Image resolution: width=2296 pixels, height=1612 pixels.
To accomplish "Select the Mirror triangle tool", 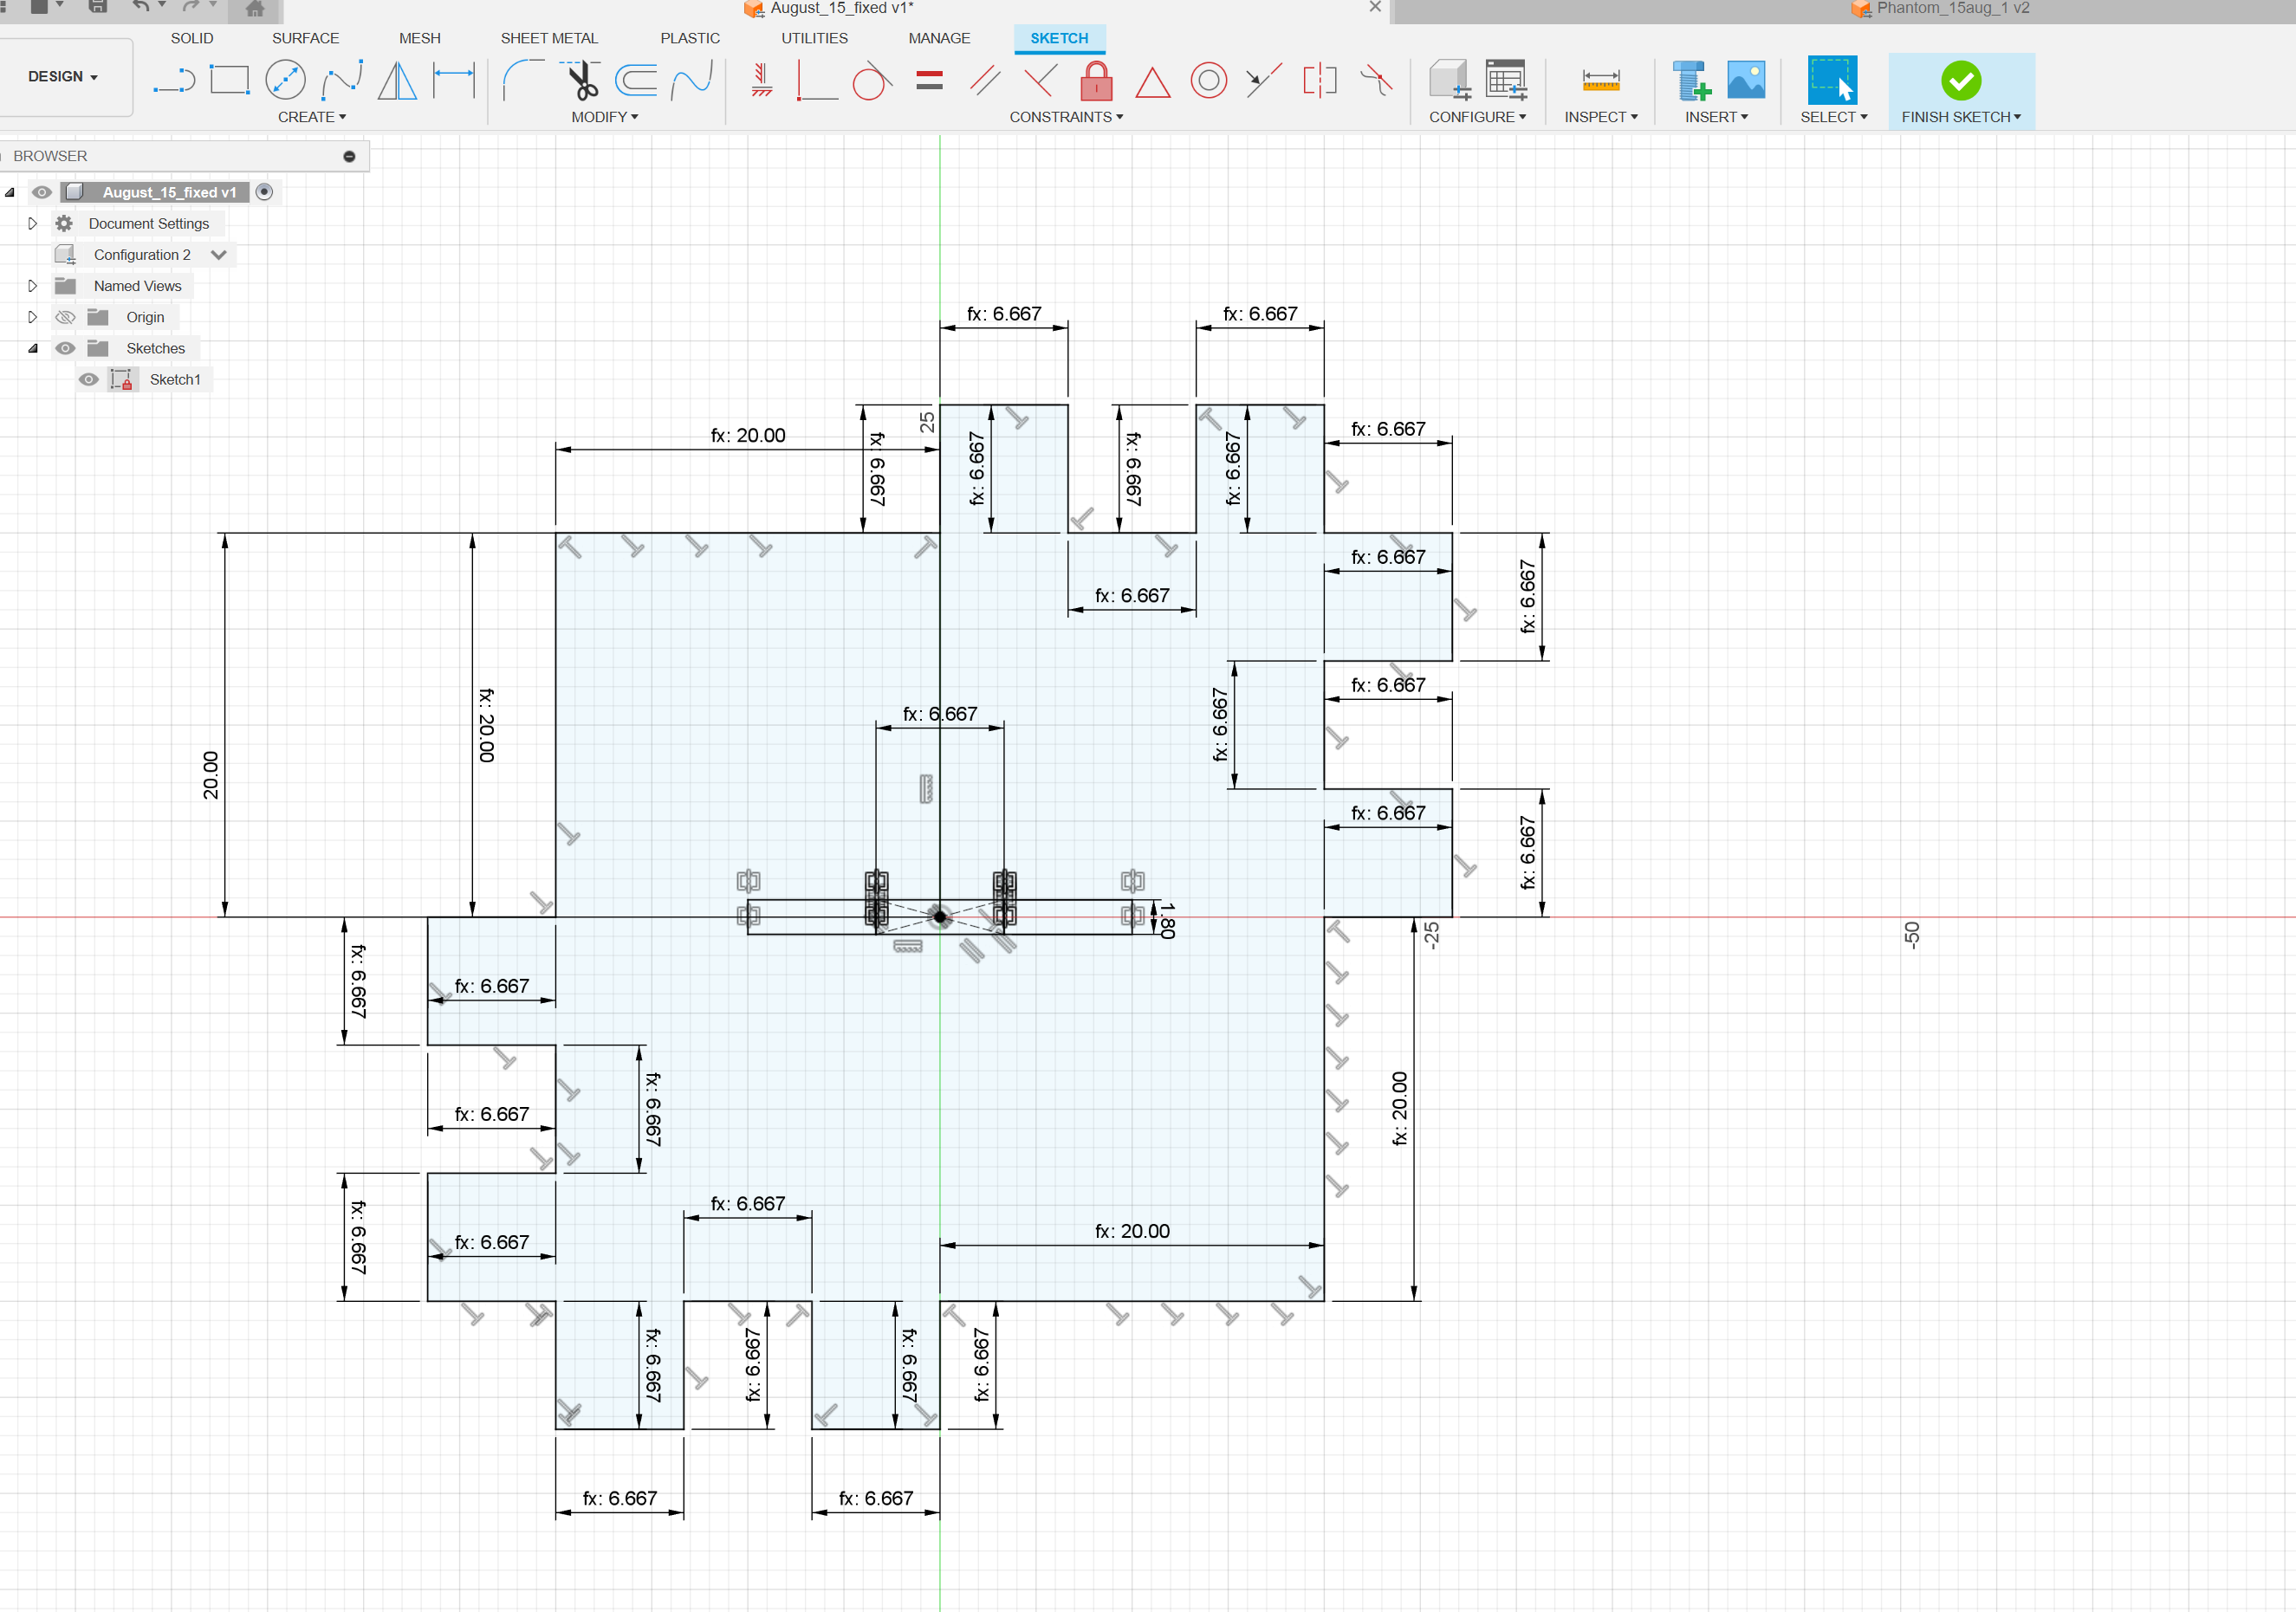I will click(x=397, y=80).
